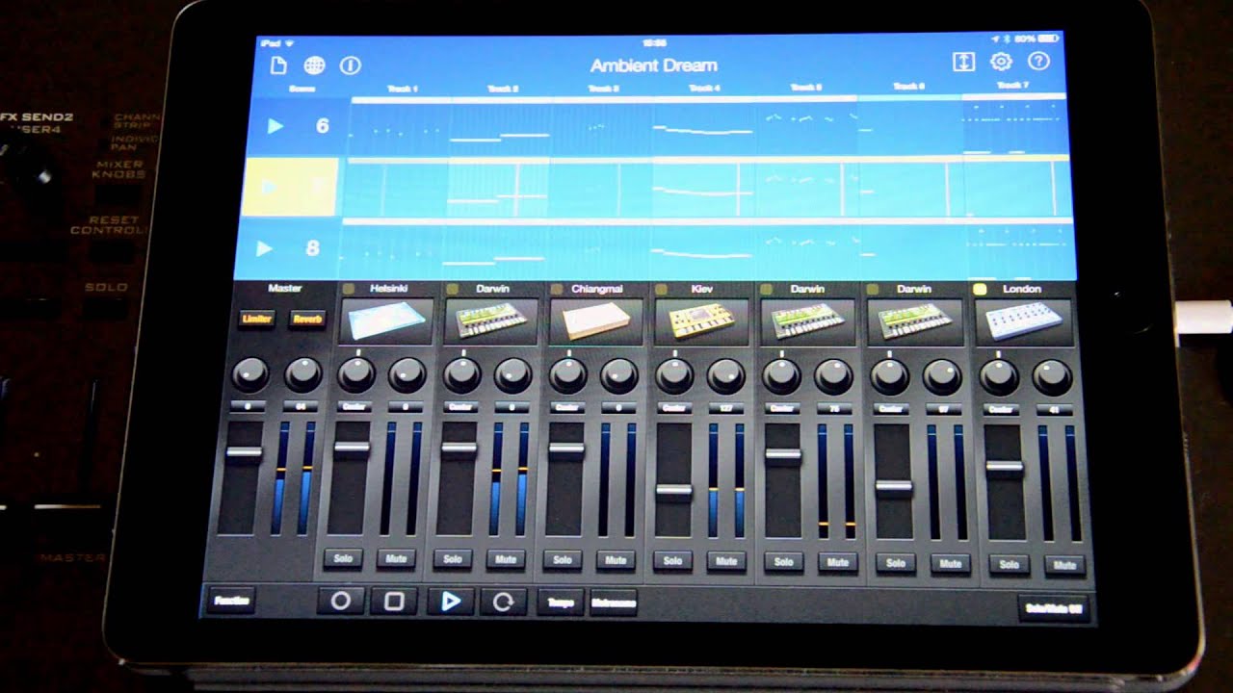Tap the globe share icon
The image size is (1233, 693).
pyautogui.click(x=314, y=65)
